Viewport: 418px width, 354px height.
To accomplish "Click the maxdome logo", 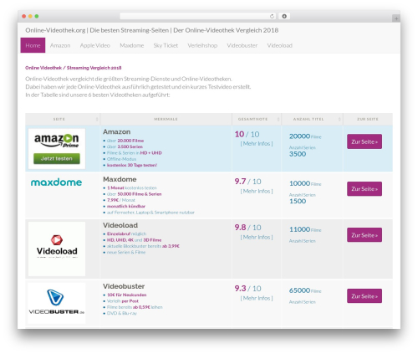I will pyautogui.click(x=56, y=182).
